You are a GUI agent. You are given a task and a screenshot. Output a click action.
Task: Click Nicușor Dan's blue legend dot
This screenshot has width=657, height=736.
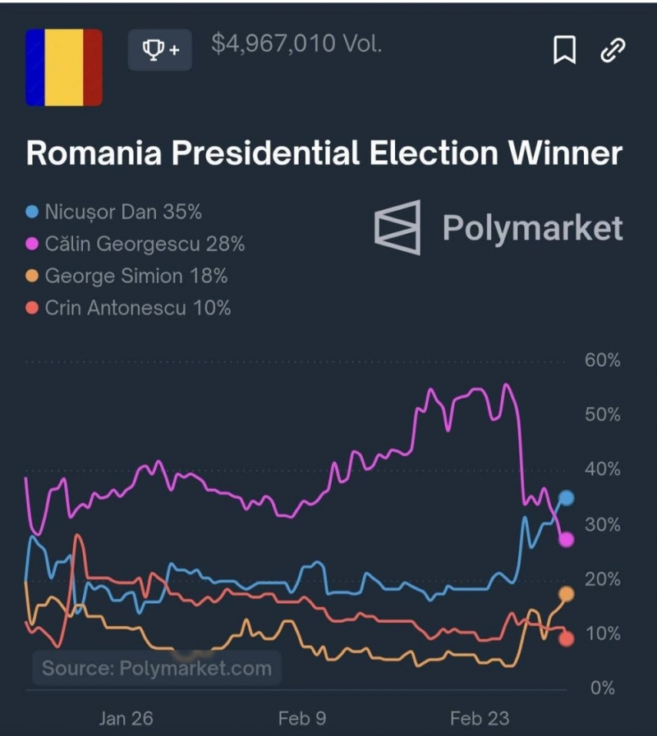coord(33,212)
